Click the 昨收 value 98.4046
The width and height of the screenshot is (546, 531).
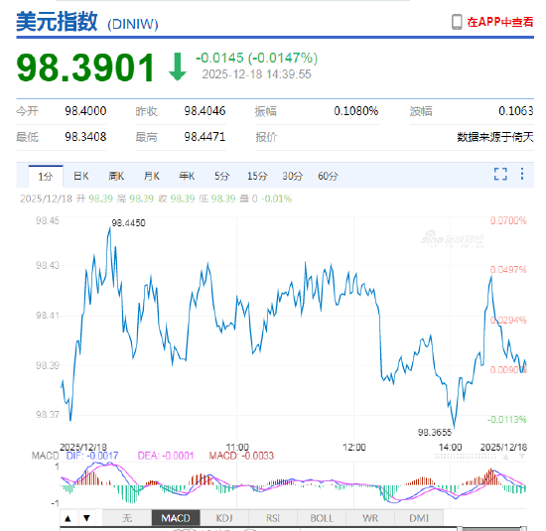click(x=205, y=111)
